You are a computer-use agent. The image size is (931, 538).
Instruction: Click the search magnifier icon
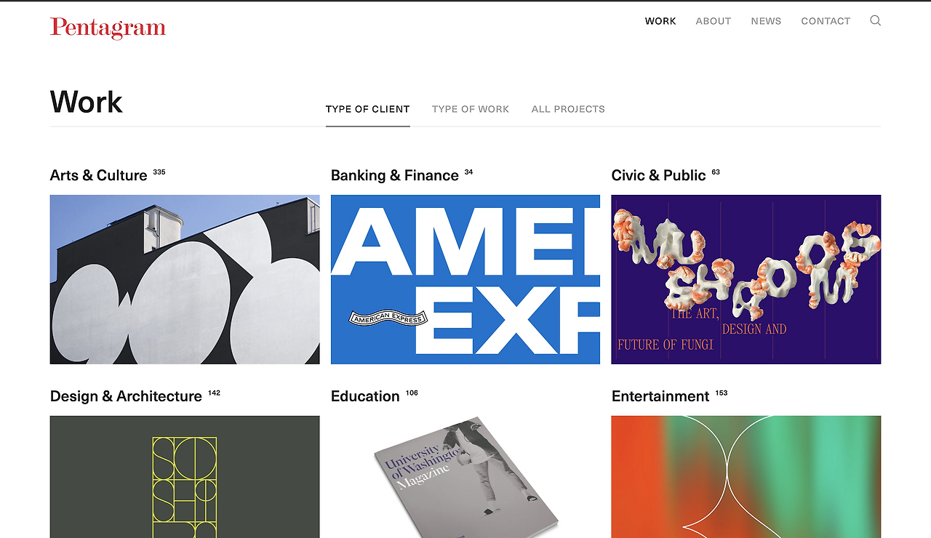click(876, 20)
